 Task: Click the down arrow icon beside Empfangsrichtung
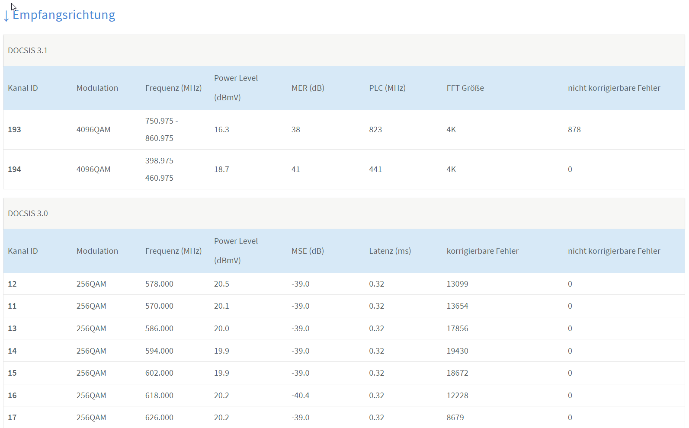pos(6,16)
